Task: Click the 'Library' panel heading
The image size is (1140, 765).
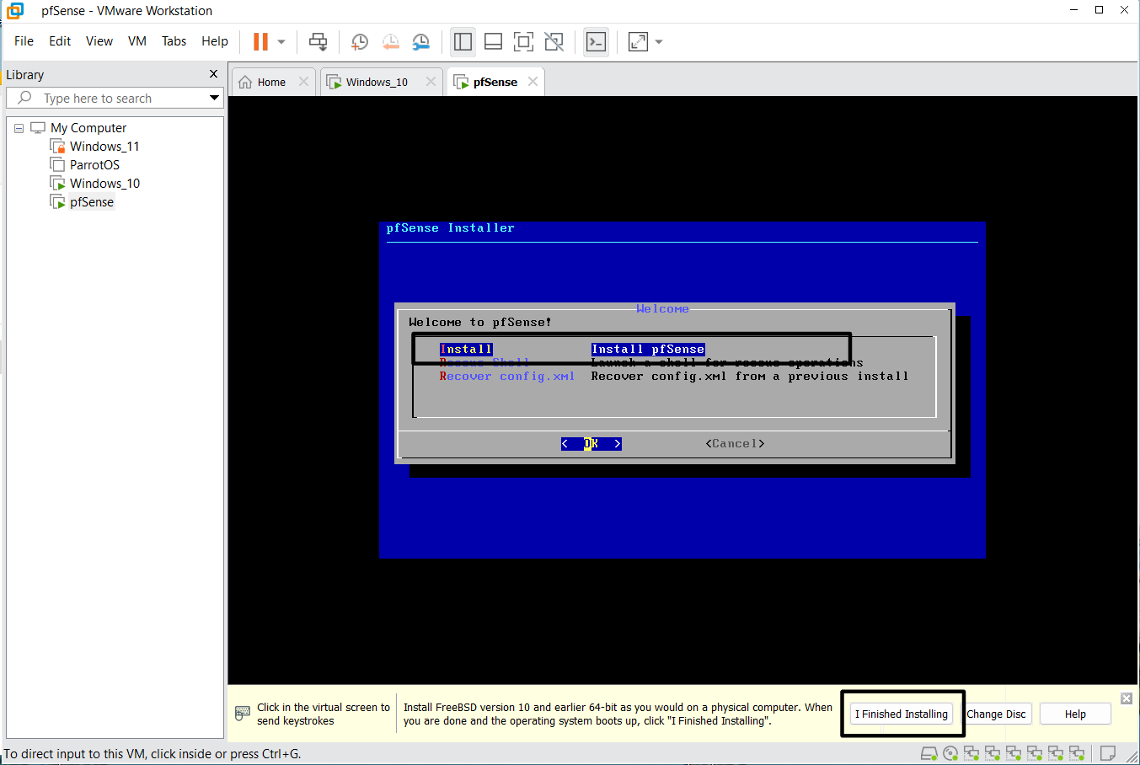Action: click(25, 75)
